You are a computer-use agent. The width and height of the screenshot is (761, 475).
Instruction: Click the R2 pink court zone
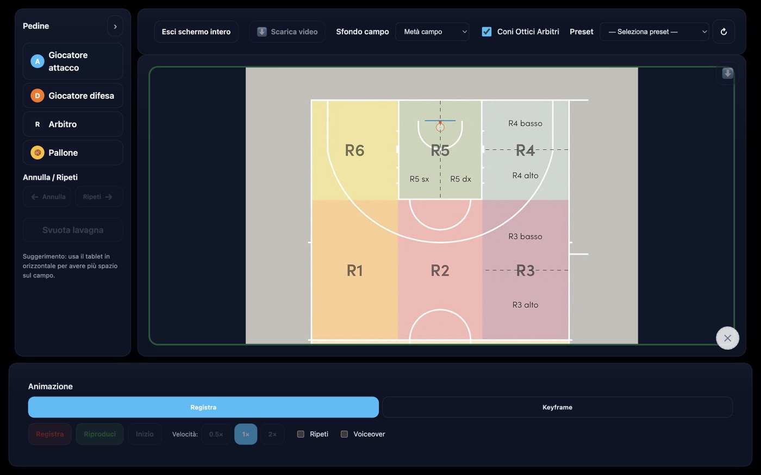pyautogui.click(x=440, y=270)
